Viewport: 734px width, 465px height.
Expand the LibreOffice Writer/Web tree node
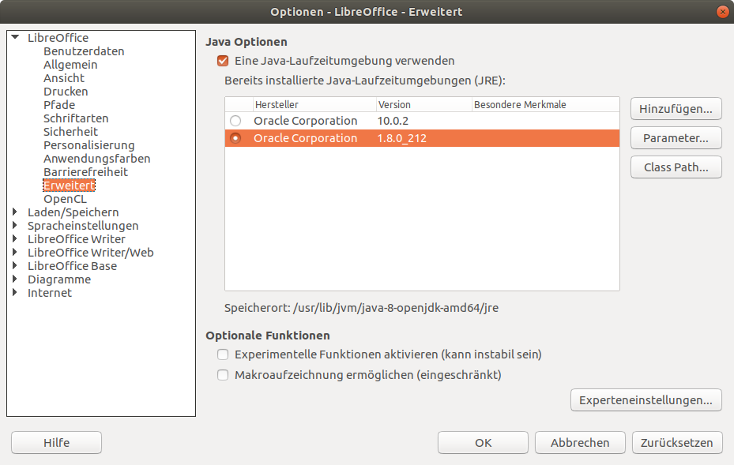tap(15, 252)
